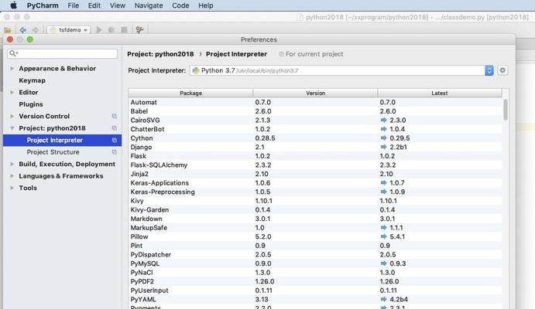The height and width of the screenshot is (309, 535).
Task: Expand the Editor section
Action: (x=12, y=92)
